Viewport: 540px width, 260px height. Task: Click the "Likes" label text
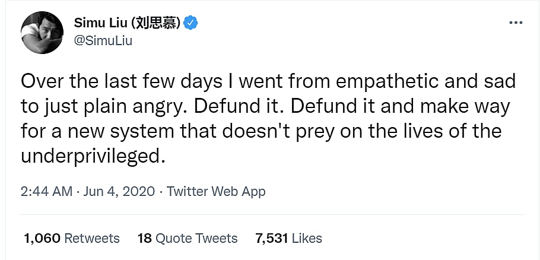coord(307,238)
